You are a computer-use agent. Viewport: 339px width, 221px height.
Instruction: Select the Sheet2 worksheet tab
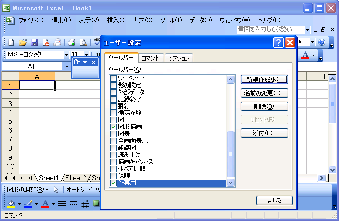coord(76,178)
